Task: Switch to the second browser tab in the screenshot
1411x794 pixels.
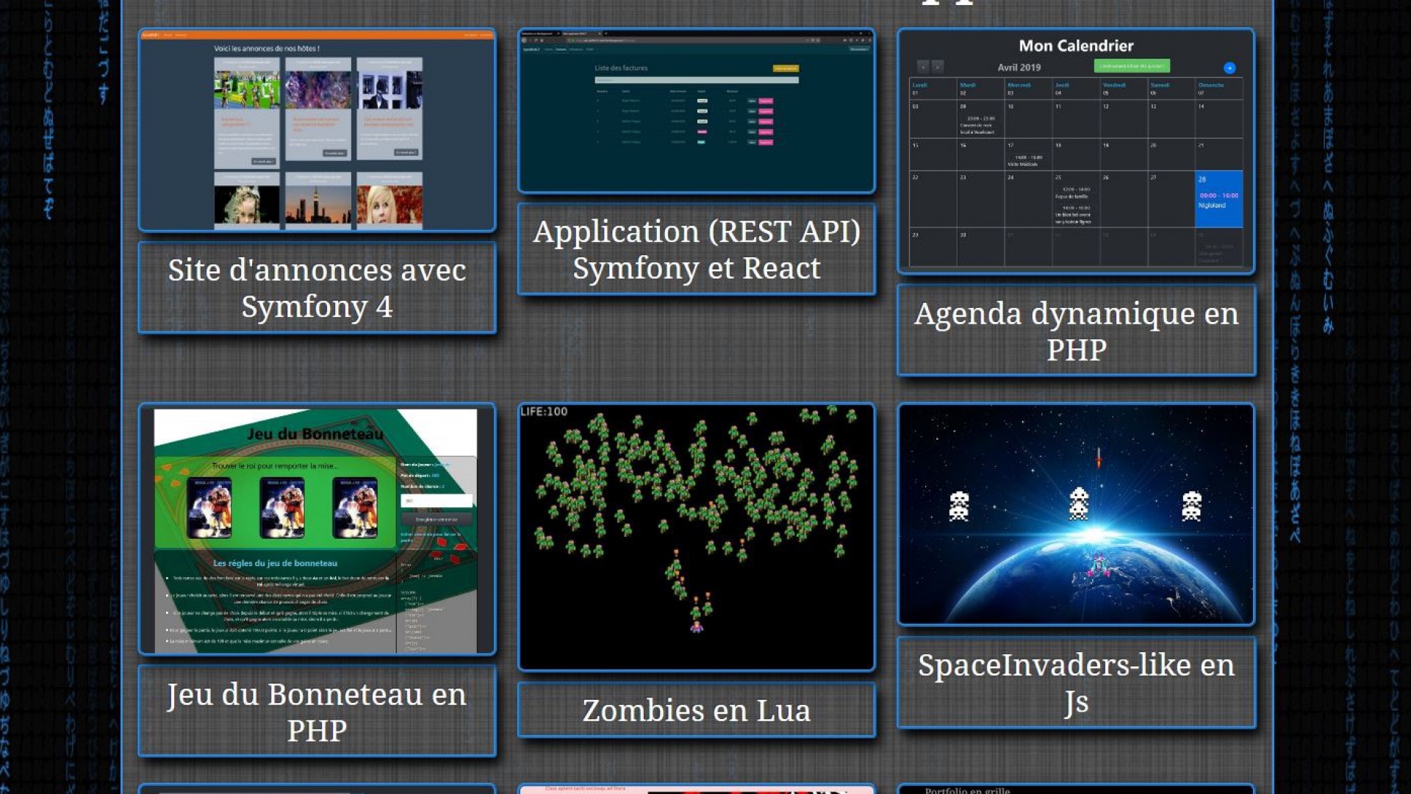Action: point(575,32)
